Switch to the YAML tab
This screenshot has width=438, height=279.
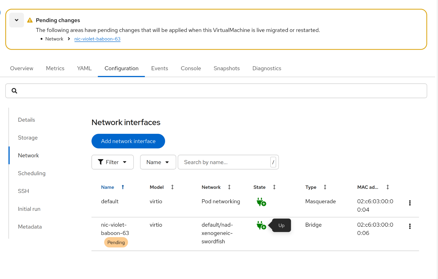point(84,68)
